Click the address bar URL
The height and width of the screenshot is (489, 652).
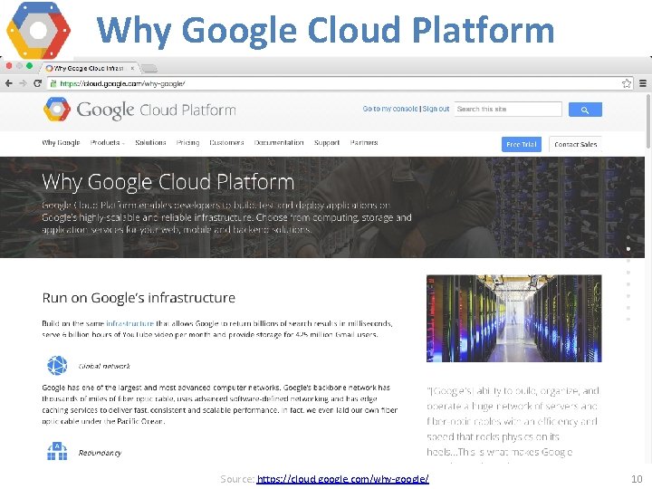(122, 83)
